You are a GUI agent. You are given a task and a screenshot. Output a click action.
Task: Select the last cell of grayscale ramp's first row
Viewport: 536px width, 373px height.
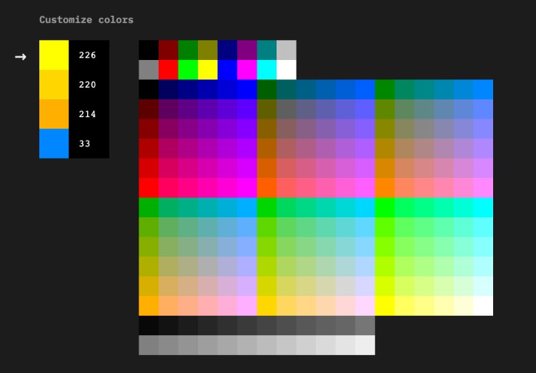(x=365, y=325)
